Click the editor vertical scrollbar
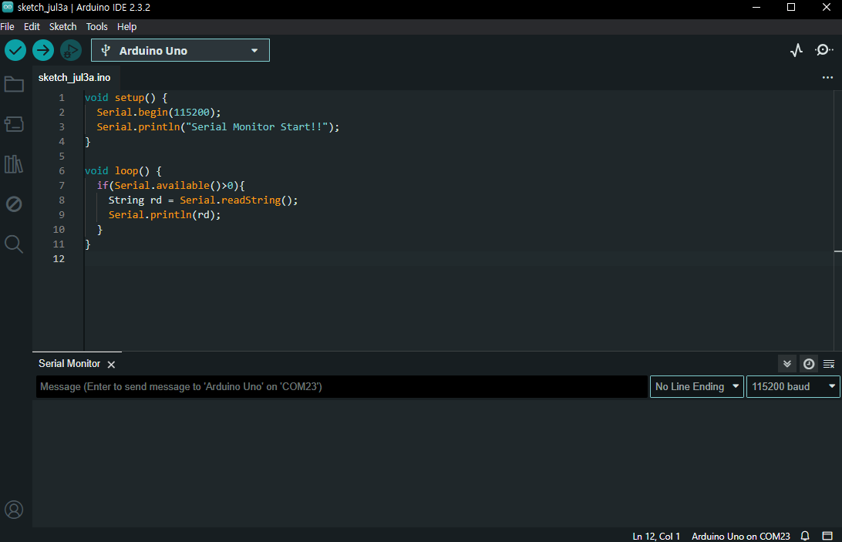The width and height of the screenshot is (842, 542). (837, 221)
